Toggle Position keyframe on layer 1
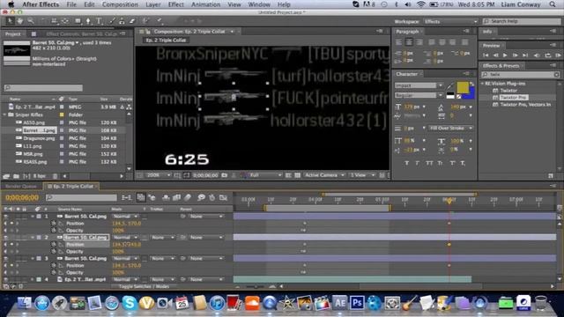Viewport: 564px width, 317px height. [11, 223]
